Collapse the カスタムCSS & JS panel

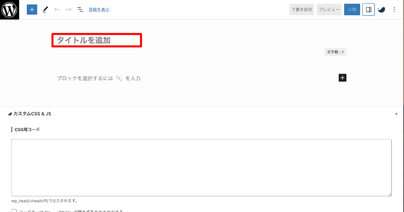pos(396,114)
